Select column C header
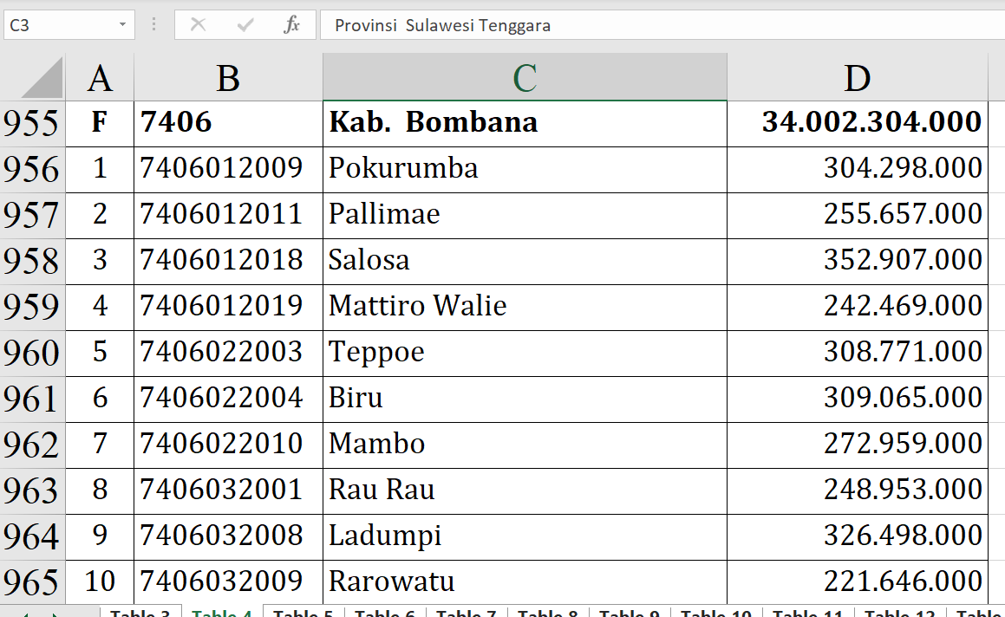Screen dimensions: 1005x617 point(524,78)
